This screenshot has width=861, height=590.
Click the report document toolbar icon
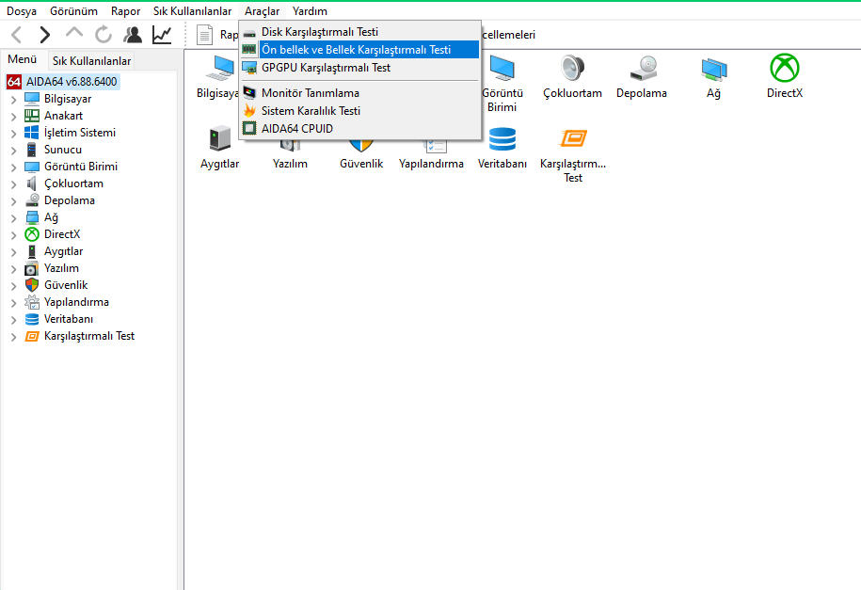(205, 35)
